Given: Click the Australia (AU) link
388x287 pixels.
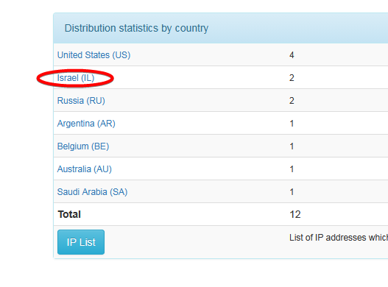Looking at the screenshot, I should click(x=85, y=169).
